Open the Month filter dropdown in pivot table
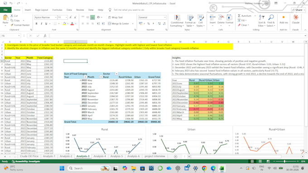 coord(101,77)
